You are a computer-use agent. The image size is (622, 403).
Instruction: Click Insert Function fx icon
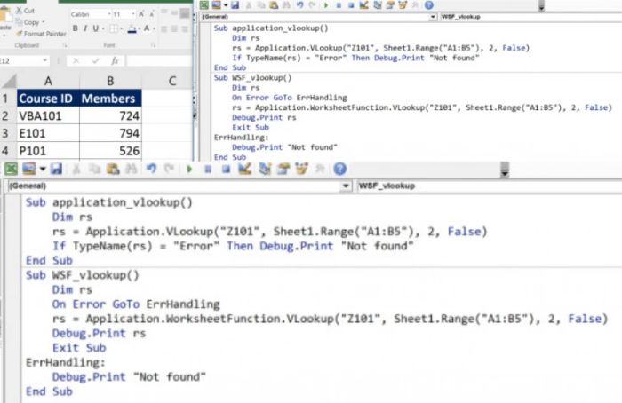(x=115, y=60)
